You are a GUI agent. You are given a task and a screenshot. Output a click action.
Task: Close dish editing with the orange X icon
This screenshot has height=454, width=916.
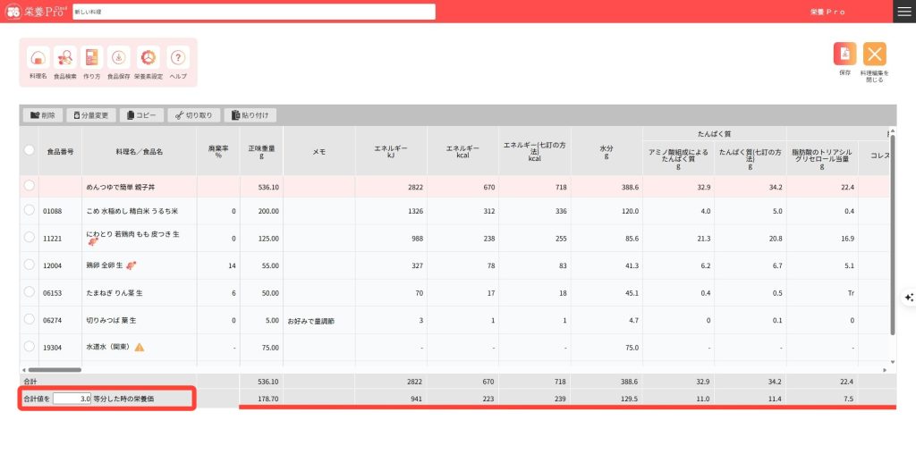(875, 54)
